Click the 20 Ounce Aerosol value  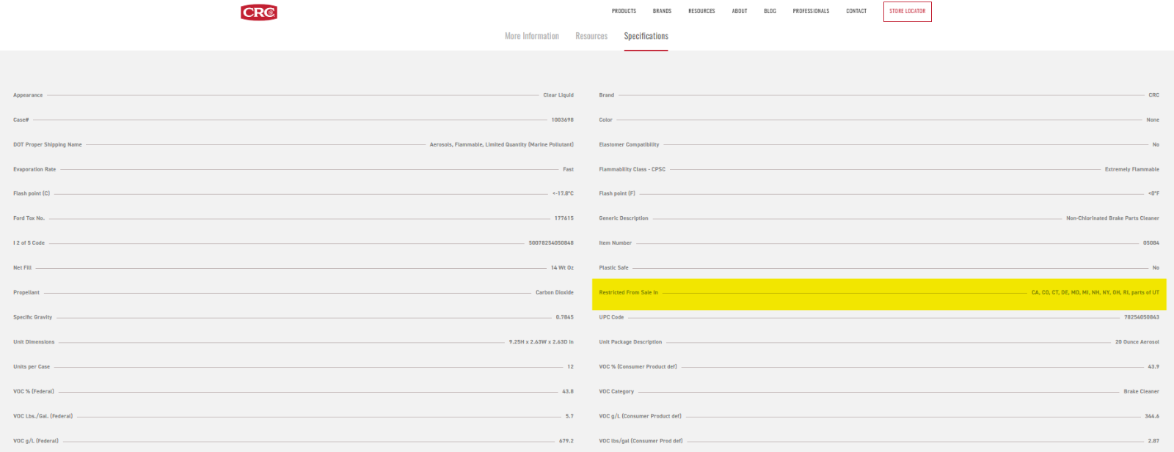point(1137,342)
